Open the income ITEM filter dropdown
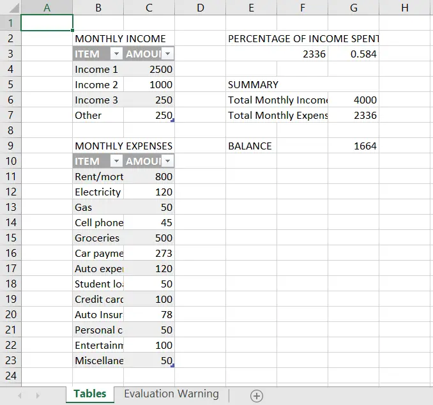The image size is (433, 405). [x=116, y=54]
